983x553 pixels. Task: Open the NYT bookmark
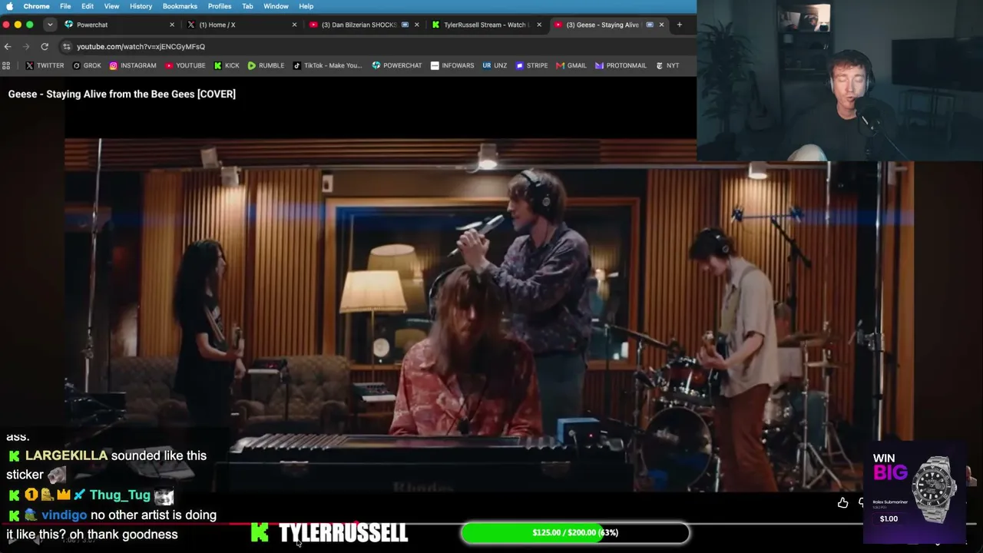click(x=667, y=65)
